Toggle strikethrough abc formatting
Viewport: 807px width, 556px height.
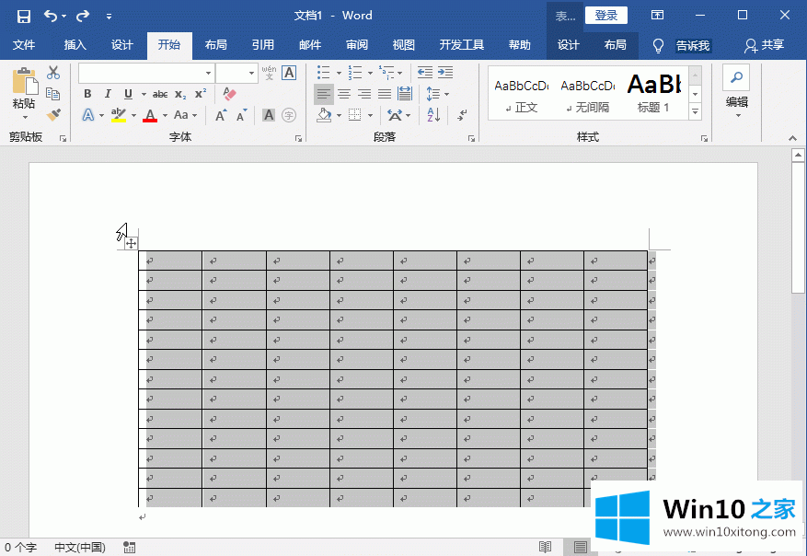tap(160, 94)
